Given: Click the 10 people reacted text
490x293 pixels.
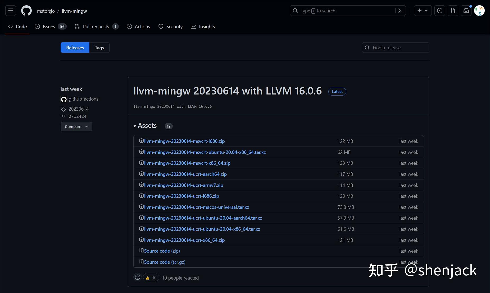Looking at the screenshot, I should point(180,278).
